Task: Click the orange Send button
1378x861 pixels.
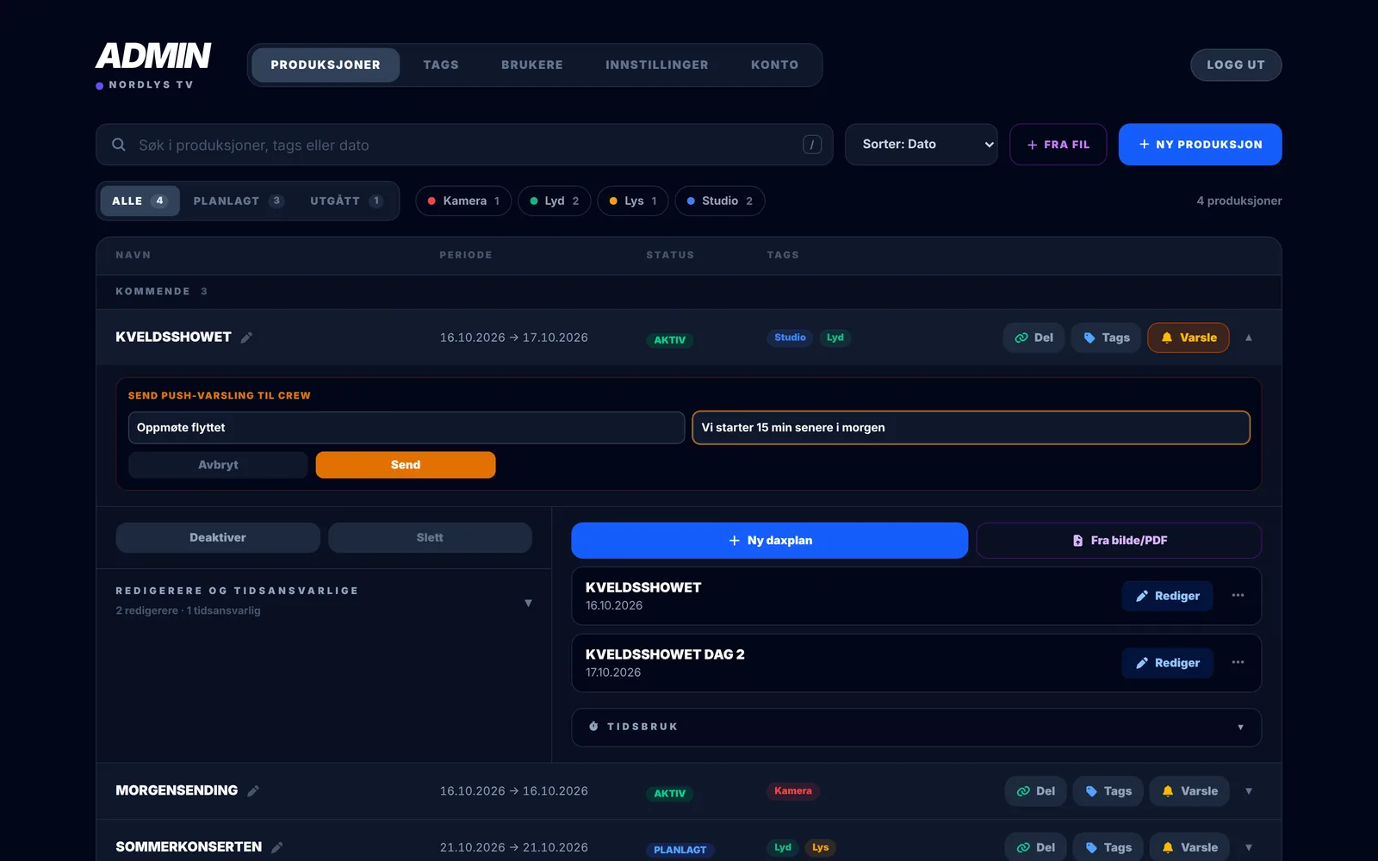Action: click(x=406, y=465)
